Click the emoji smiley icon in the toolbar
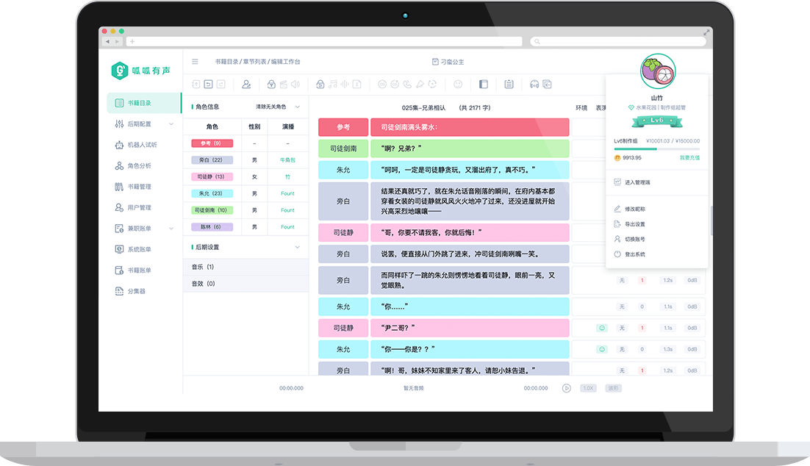The width and height of the screenshot is (810, 466). pos(458,85)
